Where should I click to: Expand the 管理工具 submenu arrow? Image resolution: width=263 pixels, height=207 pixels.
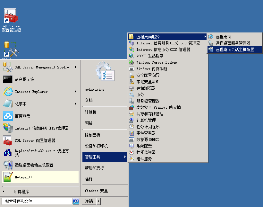[125, 157]
